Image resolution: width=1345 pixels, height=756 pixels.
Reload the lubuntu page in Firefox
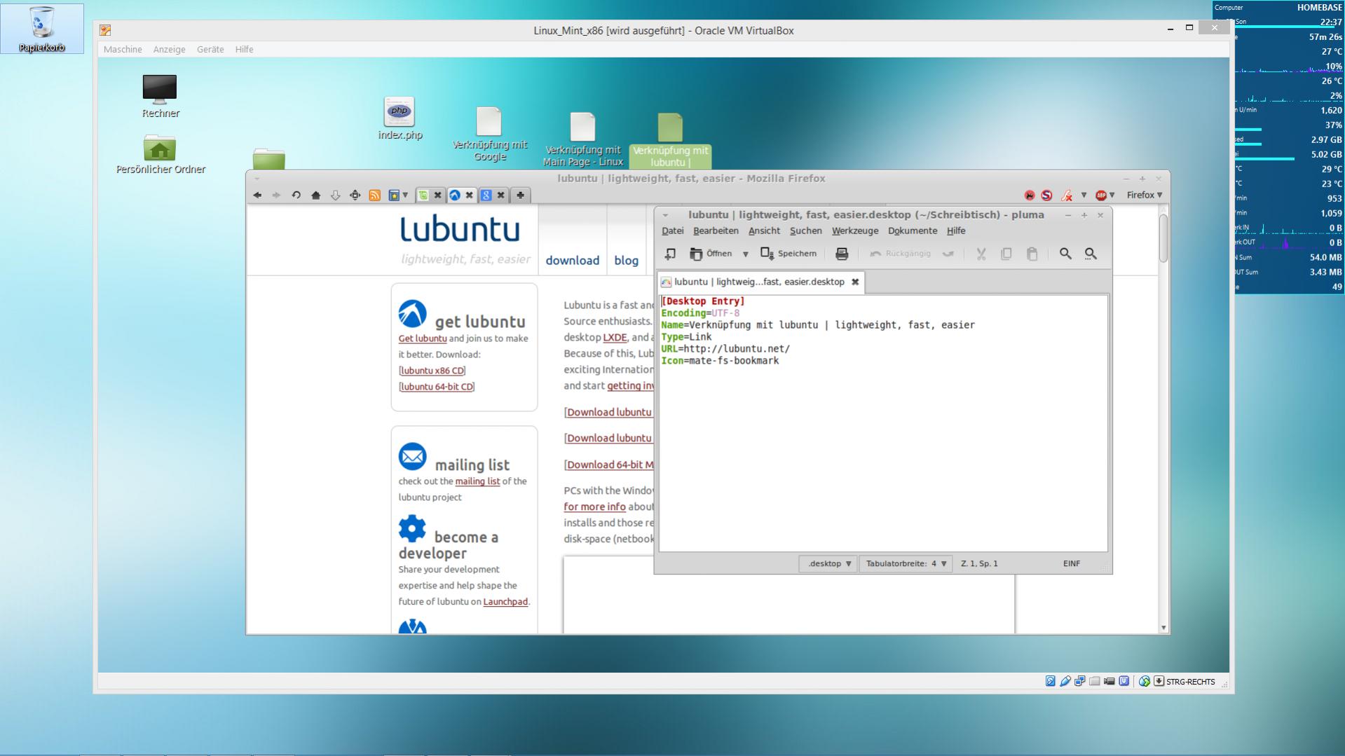(296, 195)
